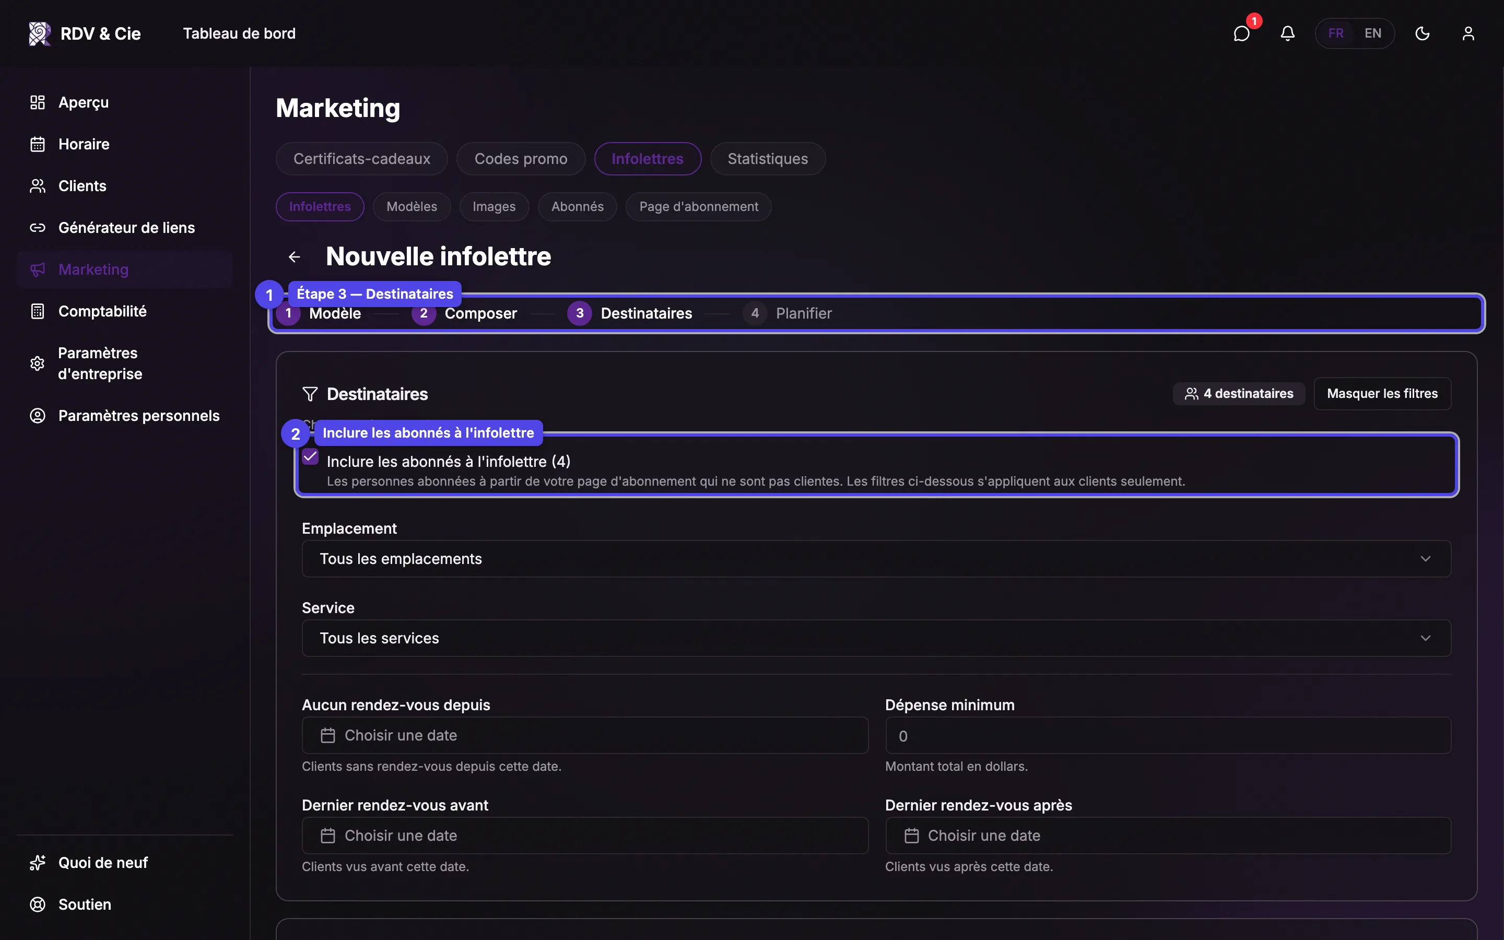This screenshot has width=1504, height=940.
Task: Switch language to EN
Action: pyautogui.click(x=1372, y=33)
